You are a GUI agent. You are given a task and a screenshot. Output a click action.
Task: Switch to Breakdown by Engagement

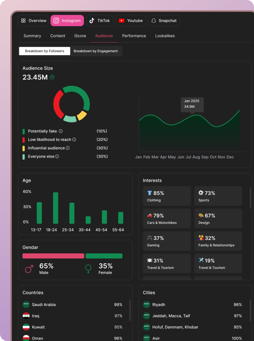tap(96, 51)
